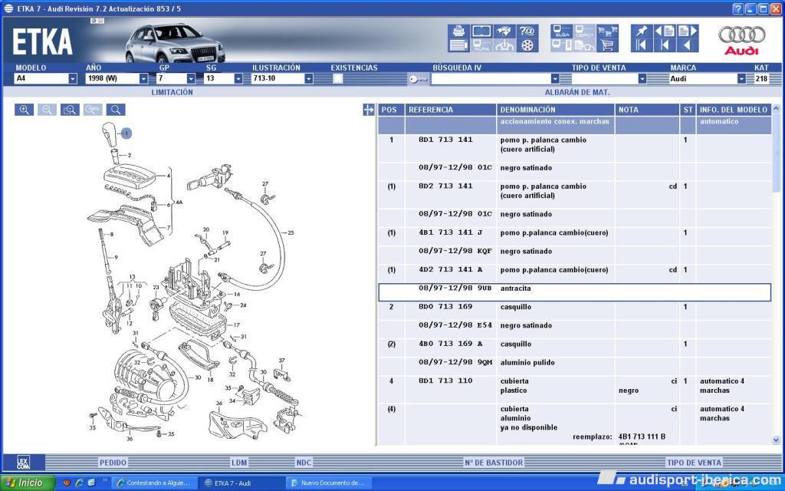Click the scroll down arrow of parts list
Screen dimensions: 785x491
click(776, 440)
